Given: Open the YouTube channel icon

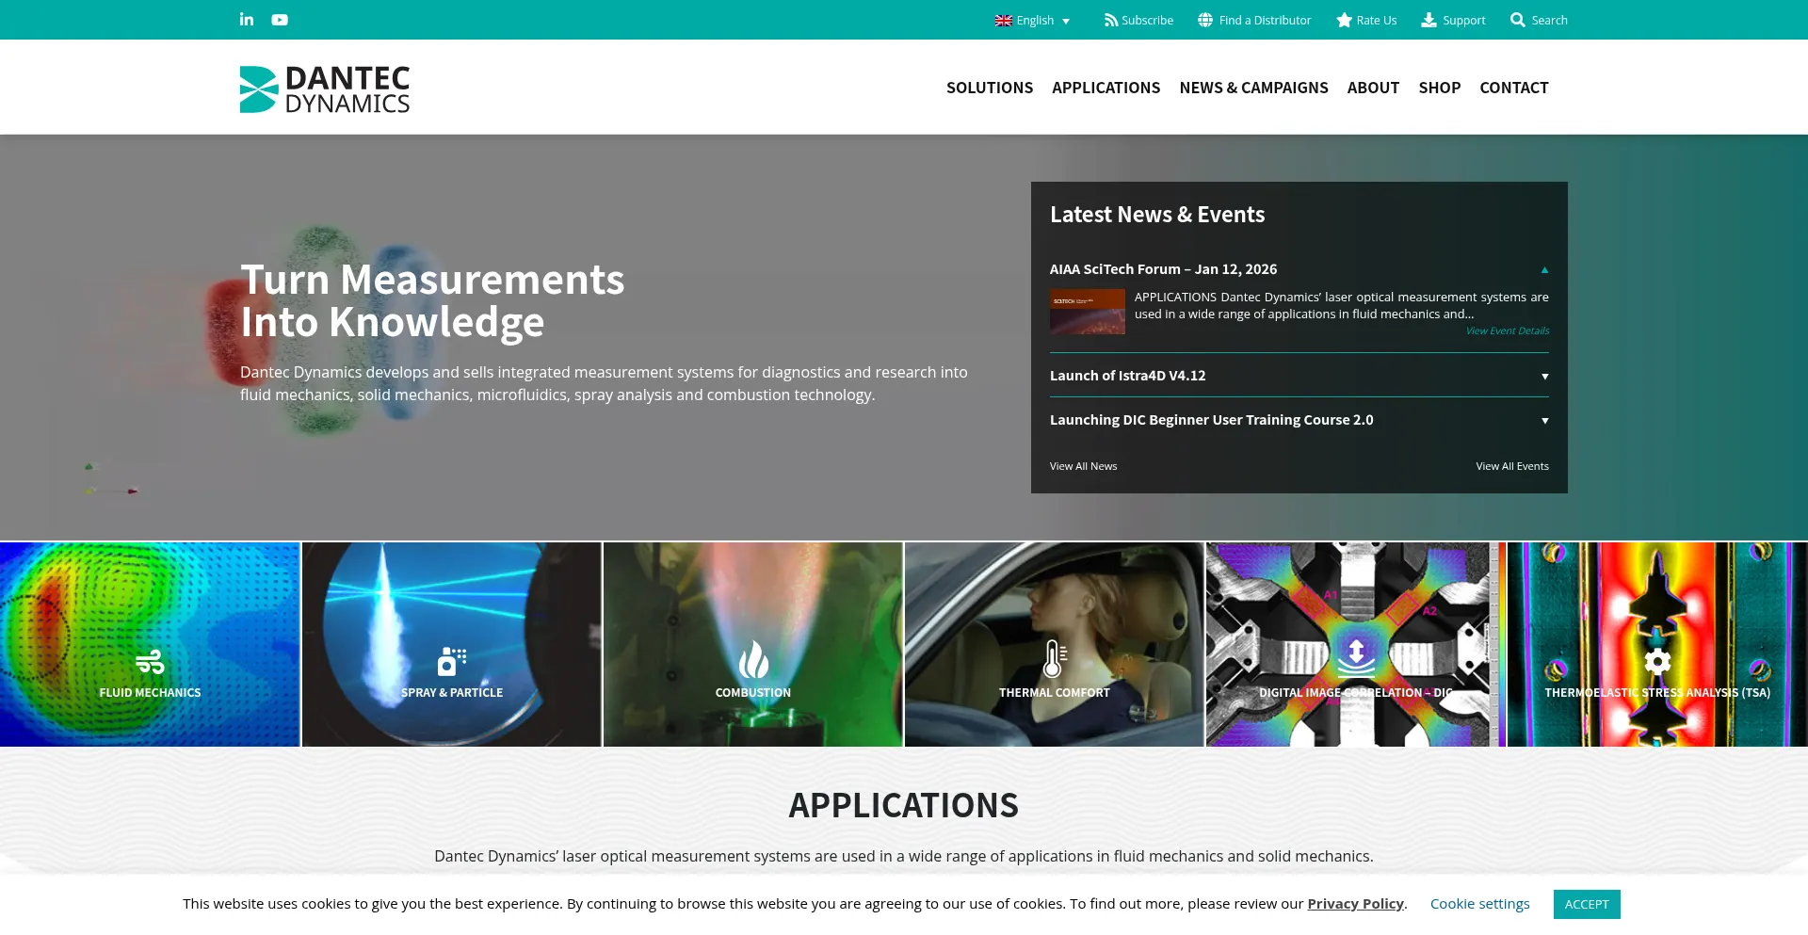Looking at the screenshot, I should click(x=280, y=20).
